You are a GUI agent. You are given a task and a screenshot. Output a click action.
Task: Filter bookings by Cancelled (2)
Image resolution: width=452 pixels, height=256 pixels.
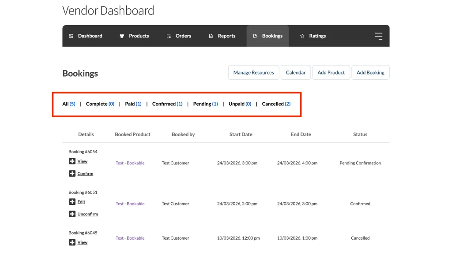[276, 104]
